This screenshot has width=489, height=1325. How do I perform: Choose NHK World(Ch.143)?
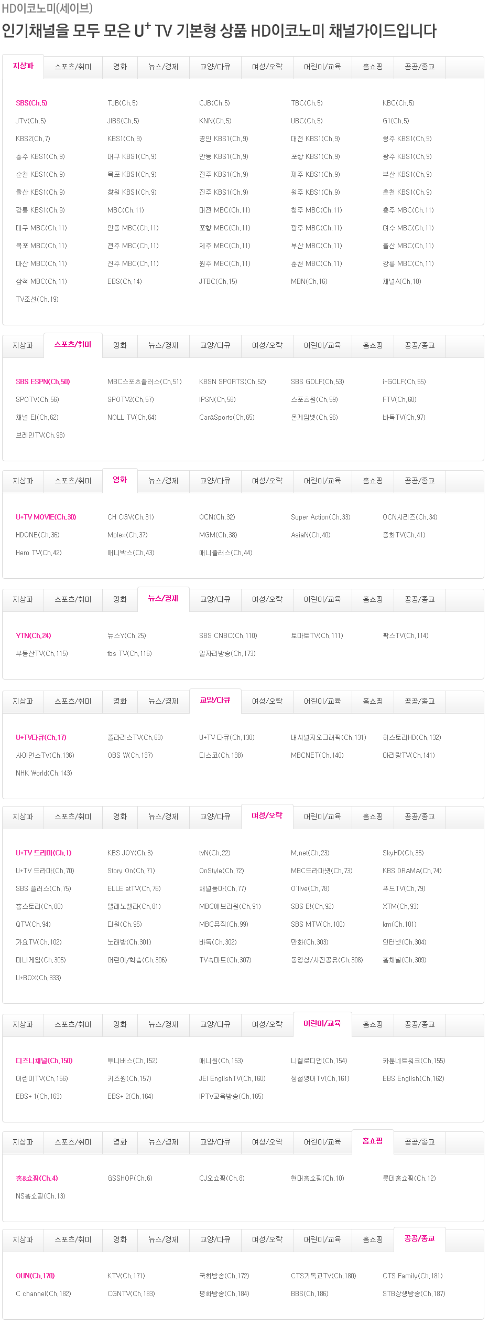click(44, 773)
